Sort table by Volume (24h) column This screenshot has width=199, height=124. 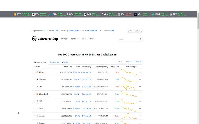point(86,67)
